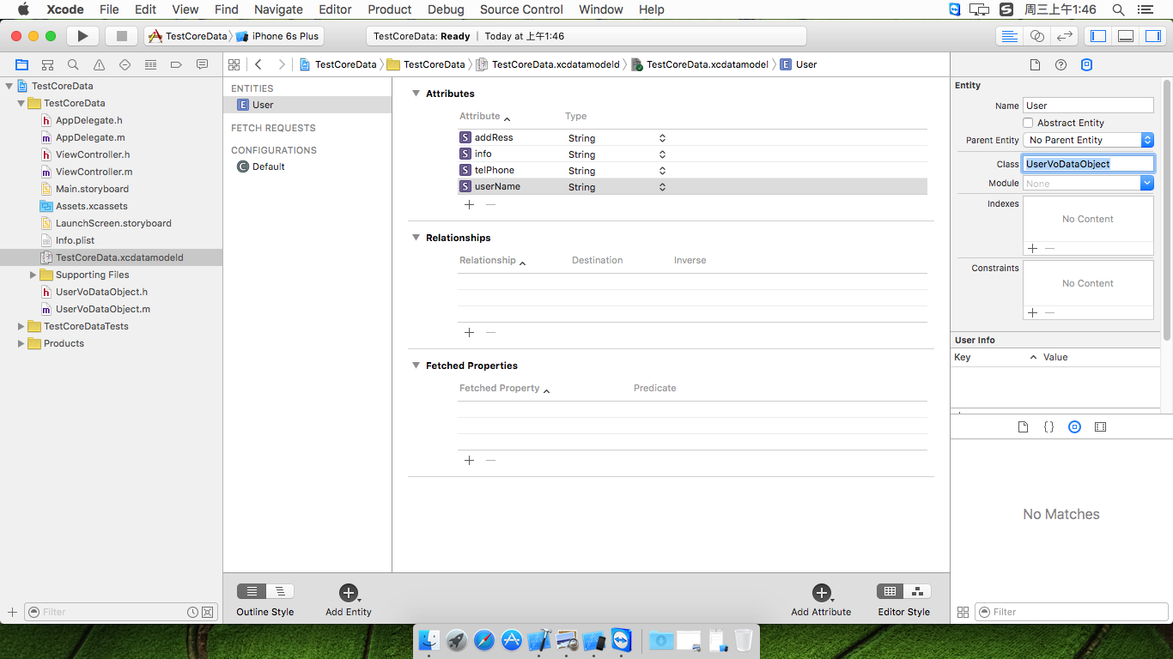Viewport: 1173px width, 659px height.
Task: Stop the running task in the toolbar
Action: 121,36
